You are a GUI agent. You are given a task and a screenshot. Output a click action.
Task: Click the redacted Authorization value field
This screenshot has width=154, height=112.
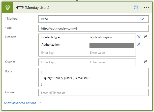click(111, 45)
